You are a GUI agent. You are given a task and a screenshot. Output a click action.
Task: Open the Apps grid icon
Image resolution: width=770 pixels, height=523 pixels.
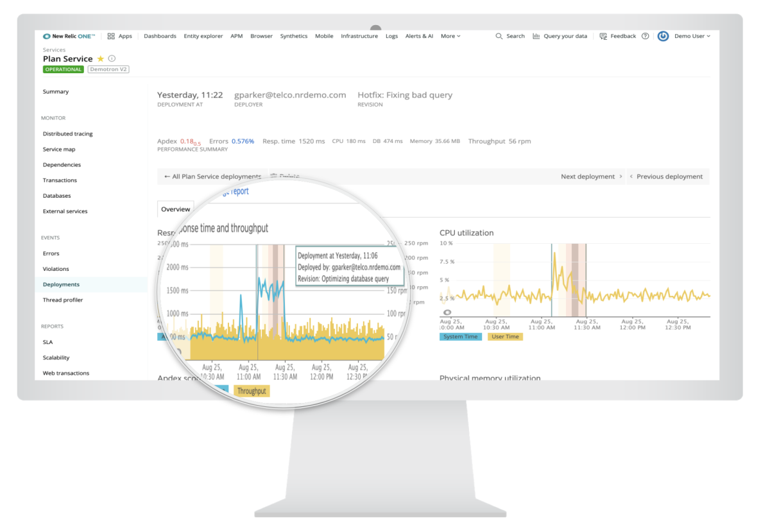(x=111, y=36)
